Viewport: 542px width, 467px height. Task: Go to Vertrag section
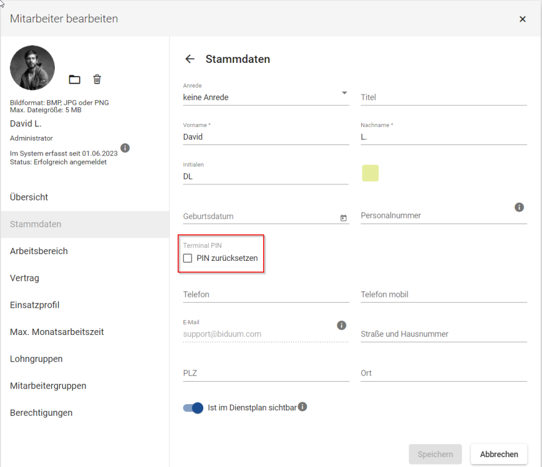click(85, 278)
